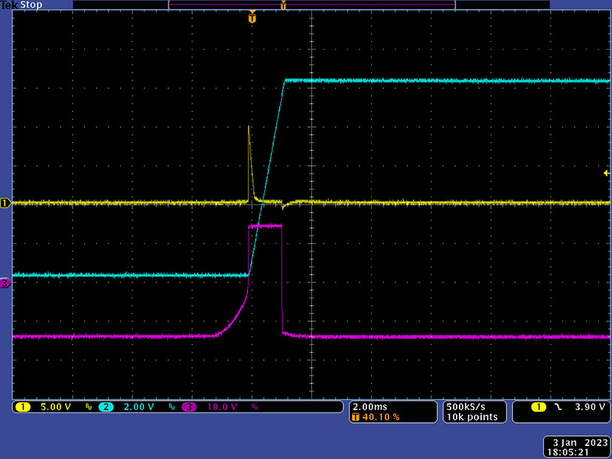Click the 500kS/s sample rate readout
The width and height of the screenshot is (612, 459).
(465, 406)
